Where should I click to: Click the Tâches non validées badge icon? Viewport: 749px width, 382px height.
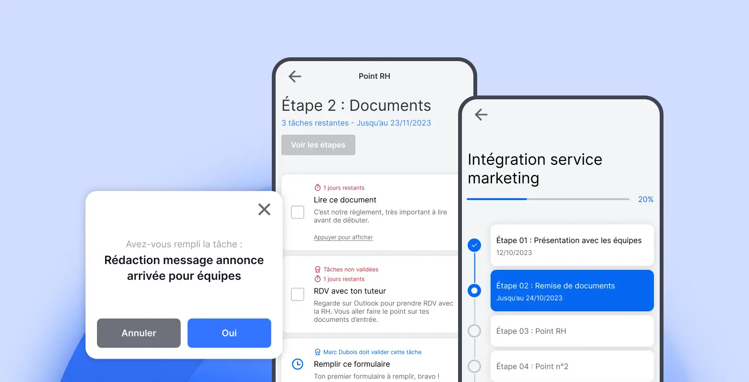(317, 269)
